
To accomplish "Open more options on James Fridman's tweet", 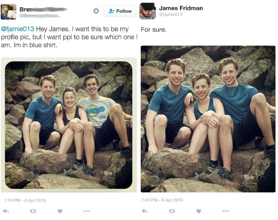I will coord(226,211).
